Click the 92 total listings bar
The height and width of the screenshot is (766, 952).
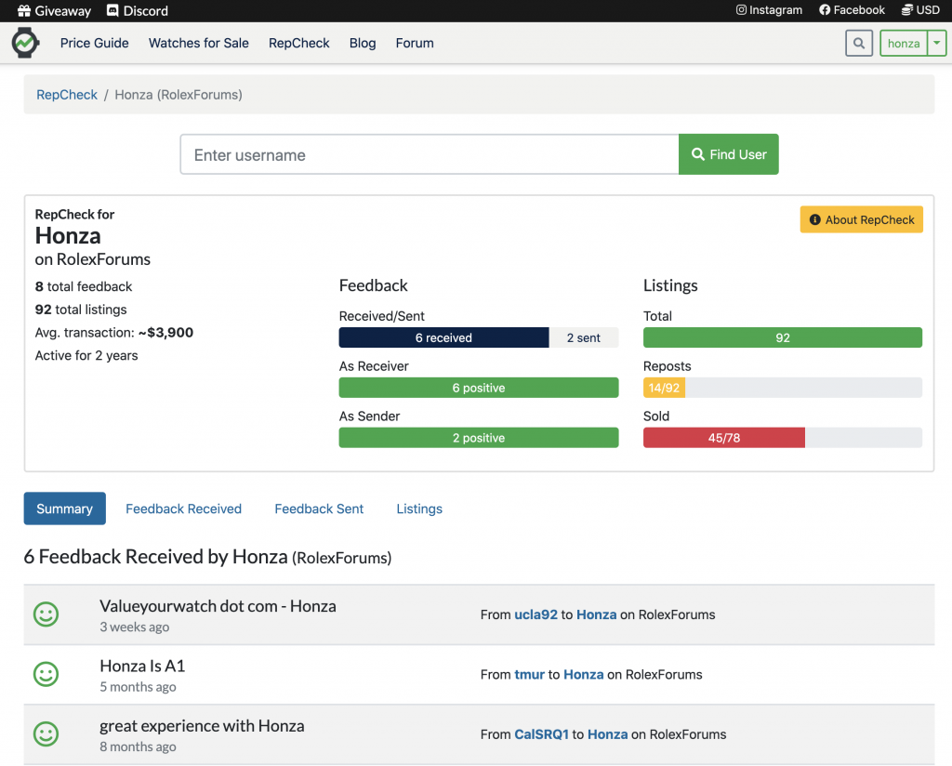pyautogui.click(x=783, y=337)
